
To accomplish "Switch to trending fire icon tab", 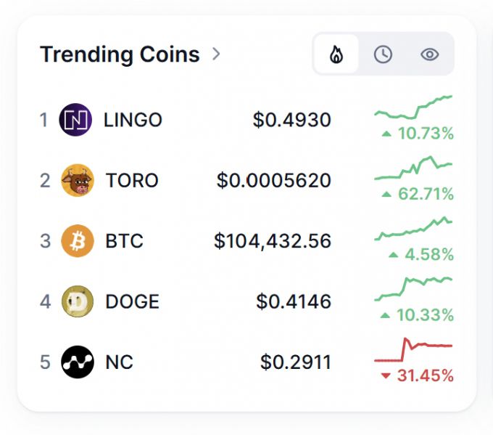I will click(x=336, y=54).
